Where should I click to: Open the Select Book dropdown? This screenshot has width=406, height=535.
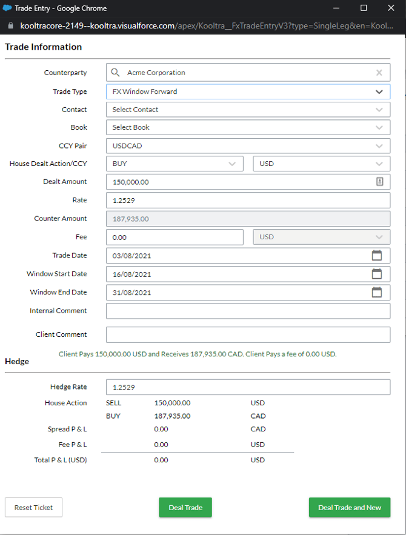[x=248, y=127]
